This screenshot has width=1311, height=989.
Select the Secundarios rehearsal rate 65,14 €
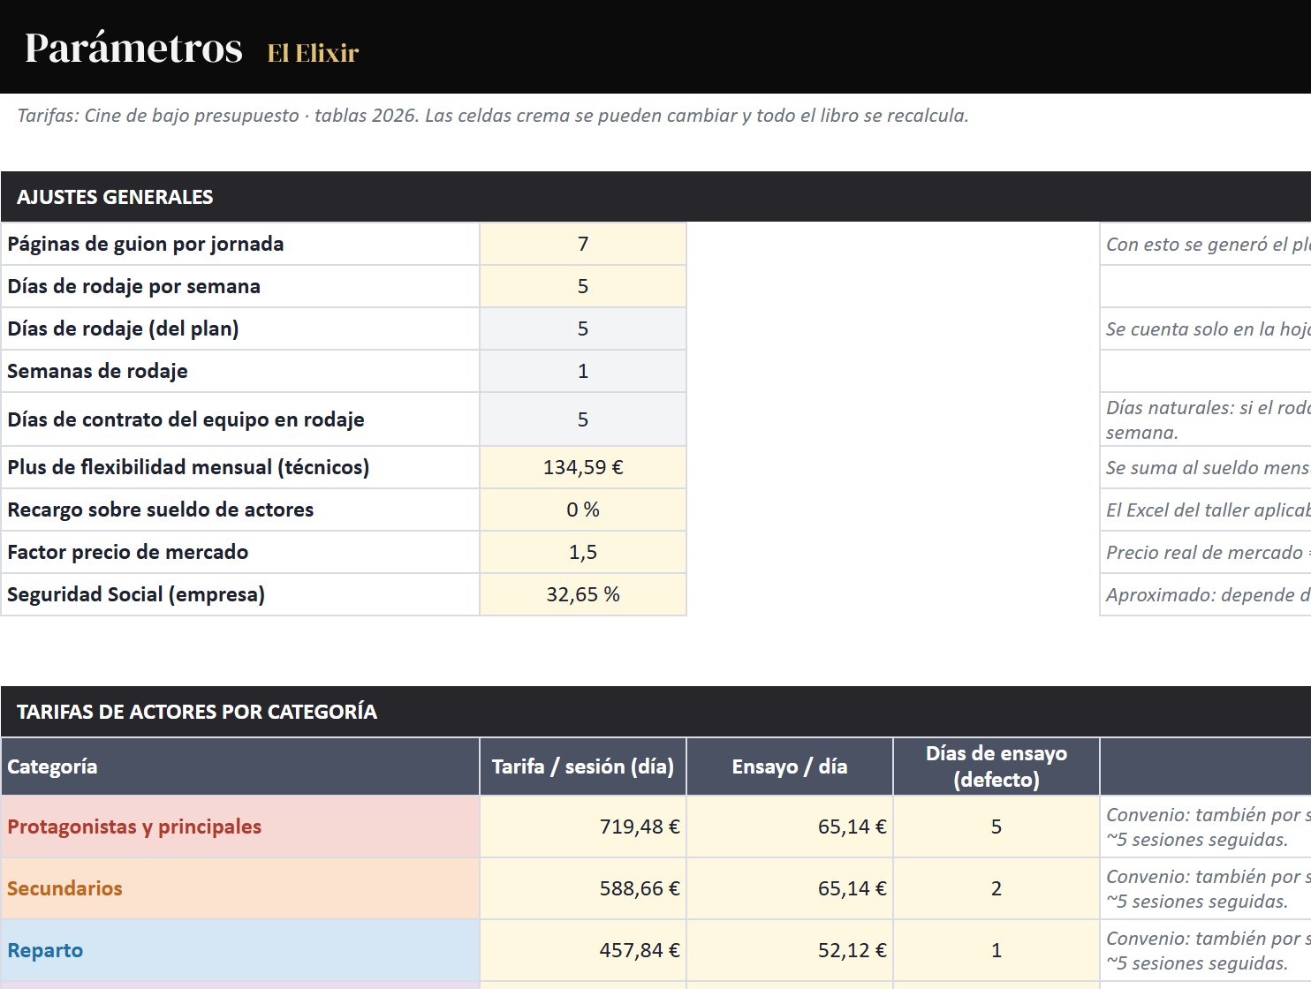[790, 888]
